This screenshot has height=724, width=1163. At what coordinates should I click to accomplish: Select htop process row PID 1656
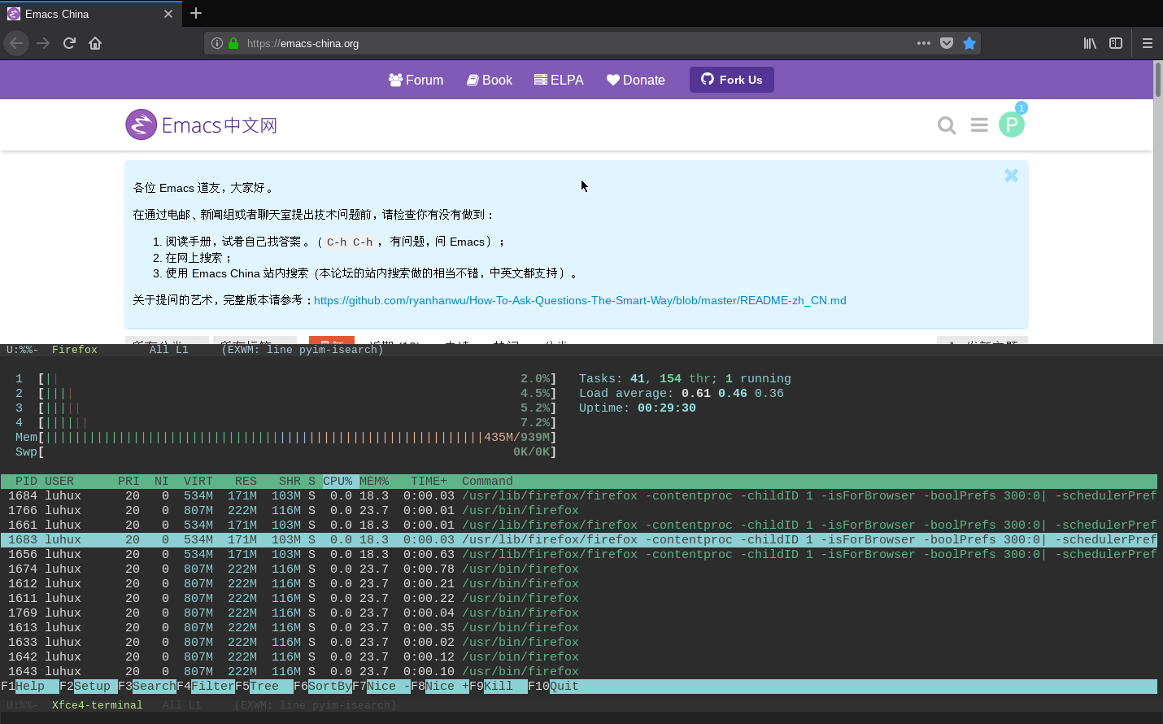pyautogui.click(x=579, y=554)
